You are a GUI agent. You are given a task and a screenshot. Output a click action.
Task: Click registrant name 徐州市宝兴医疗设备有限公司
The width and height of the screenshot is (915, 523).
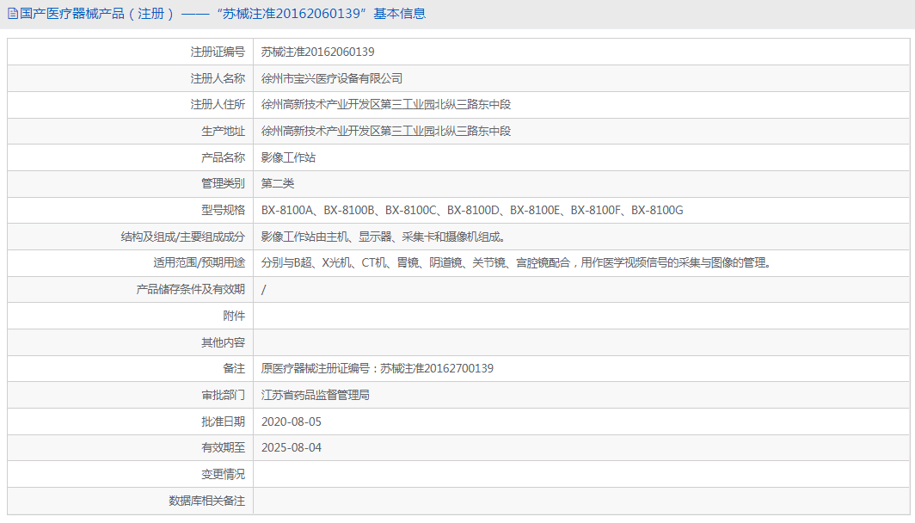pos(332,78)
